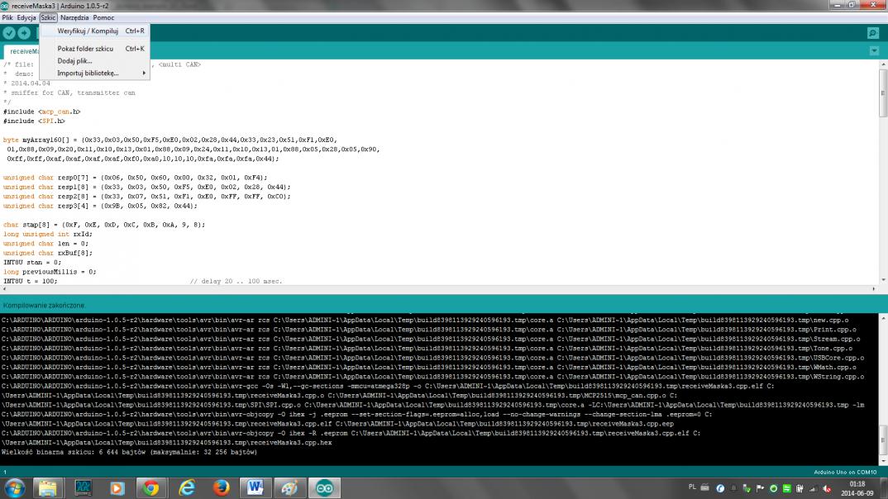Launch Firefox from the taskbar
Image resolution: width=888 pixels, height=499 pixels.
click(220, 487)
